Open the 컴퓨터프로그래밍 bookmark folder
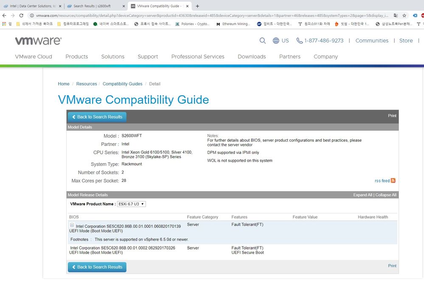 [73, 24]
